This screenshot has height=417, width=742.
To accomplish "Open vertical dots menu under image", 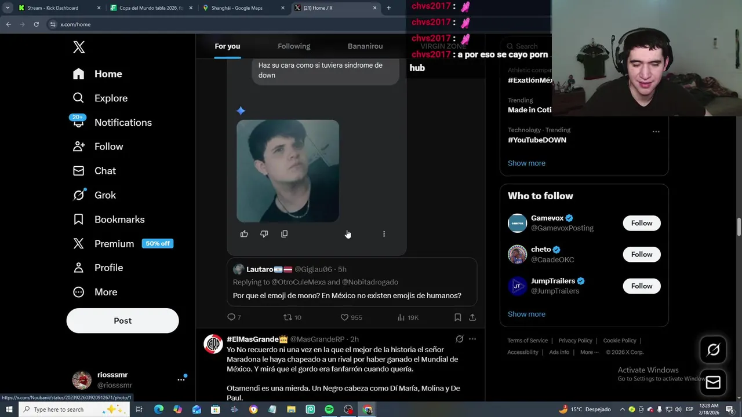I will point(384,234).
